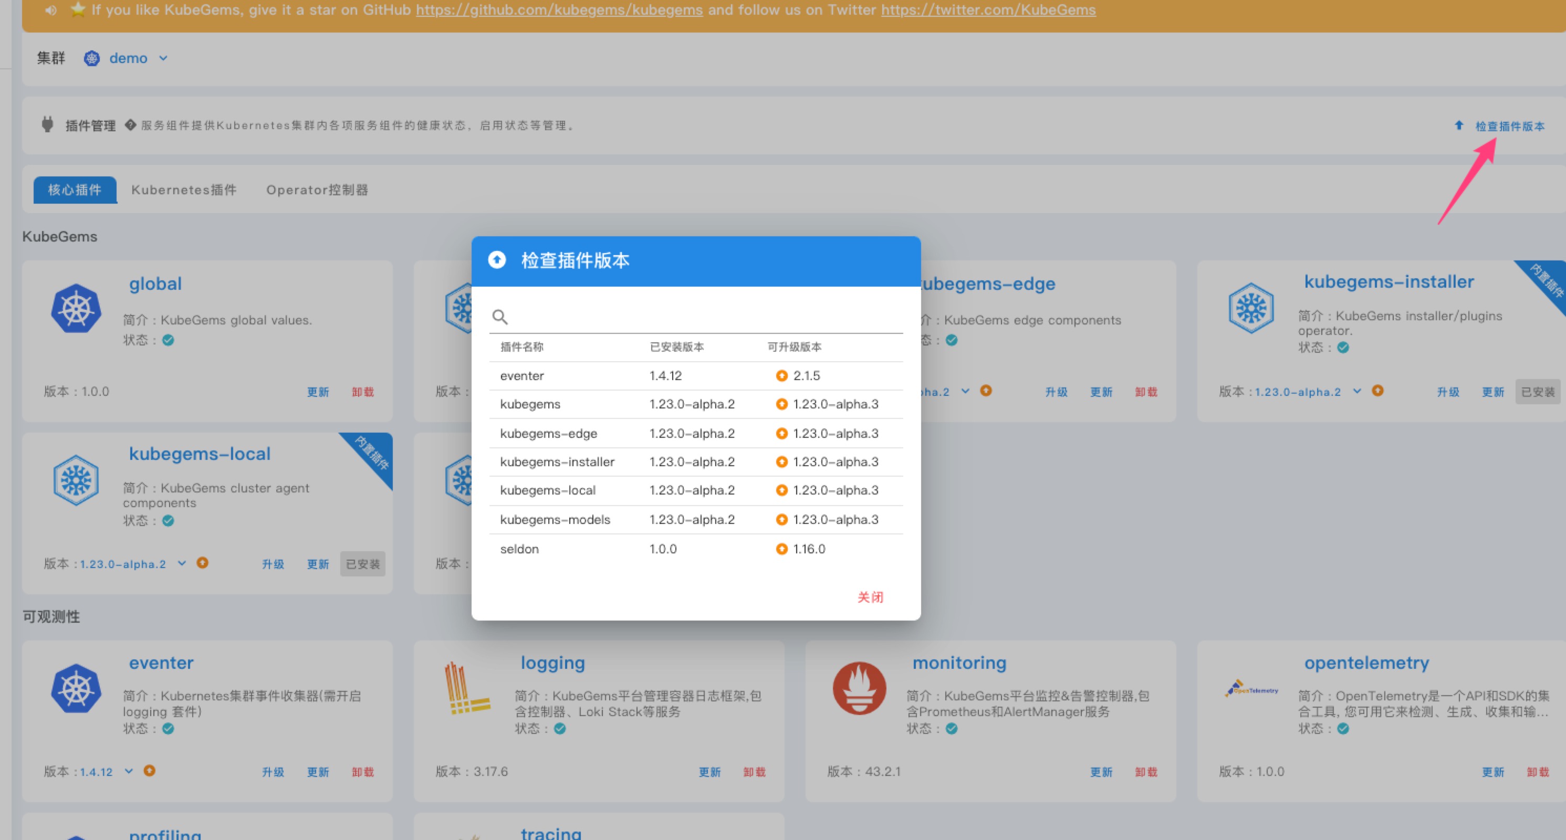The width and height of the screenshot is (1566, 840).
Task: Click the global plugin helm icon
Action: click(76, 308)
